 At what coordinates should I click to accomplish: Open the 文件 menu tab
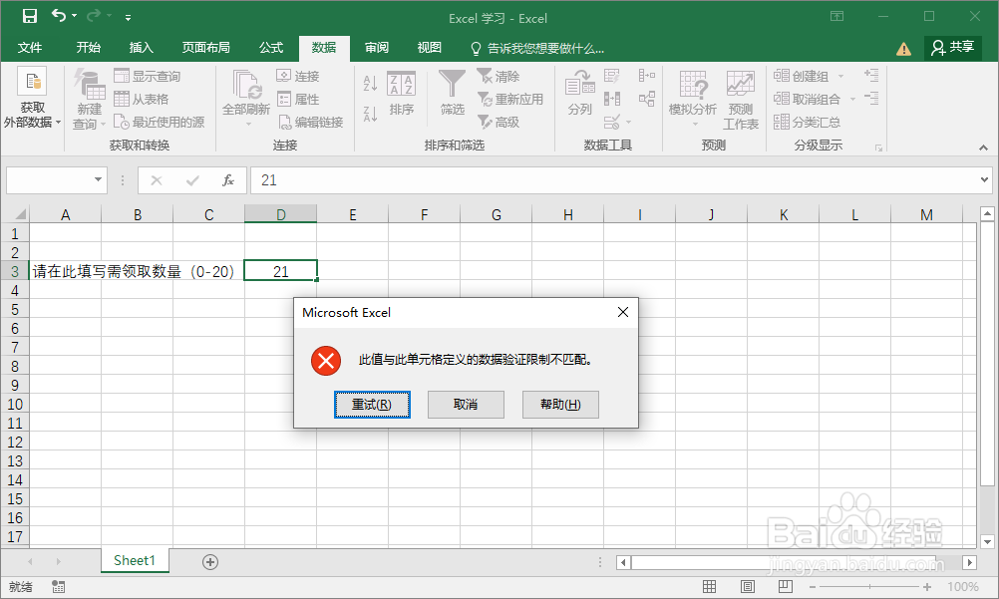coord(29,48)
